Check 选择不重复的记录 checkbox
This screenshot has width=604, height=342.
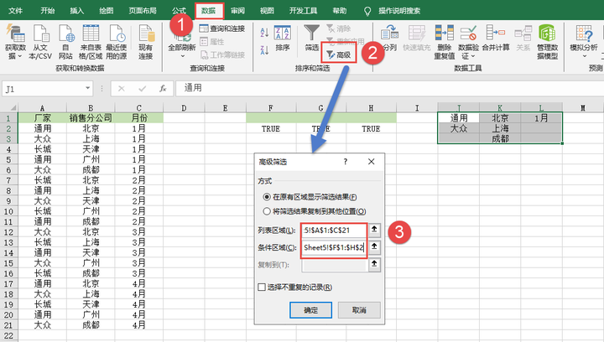[x=262, y=287]
